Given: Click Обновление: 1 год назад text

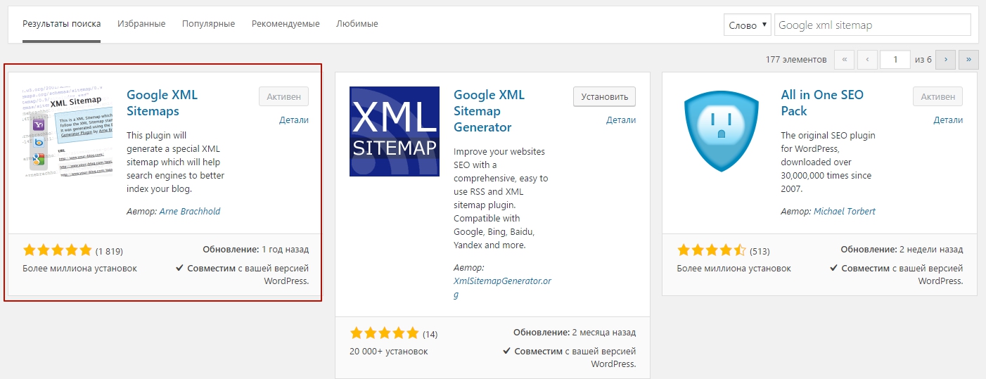Looking at the screenshot, I should (255, 250).
